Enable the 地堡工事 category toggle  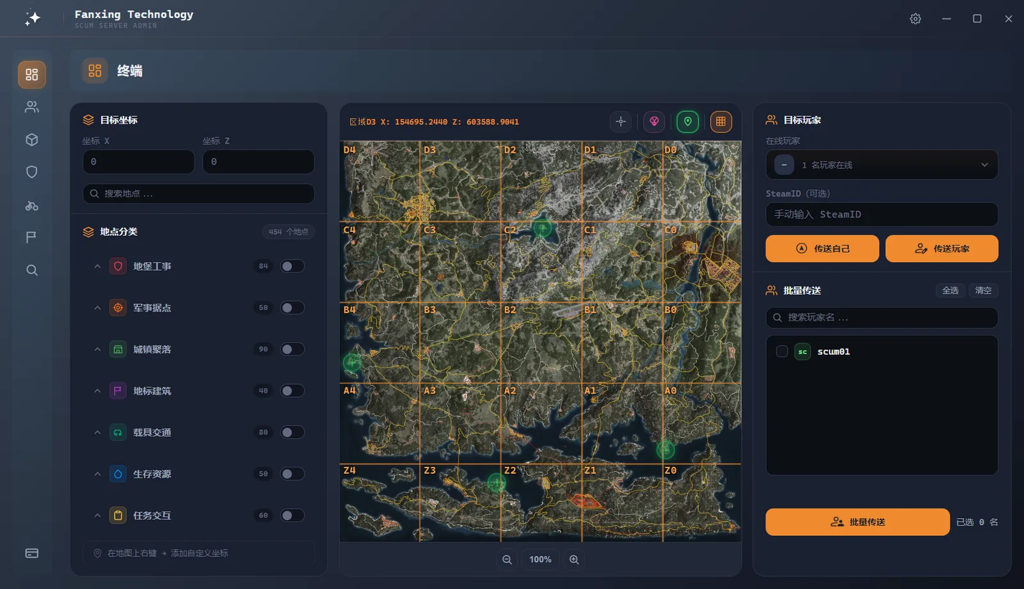point(292,266)
